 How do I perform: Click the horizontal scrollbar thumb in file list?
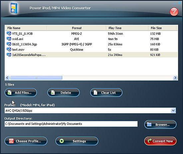coord(36,77)
